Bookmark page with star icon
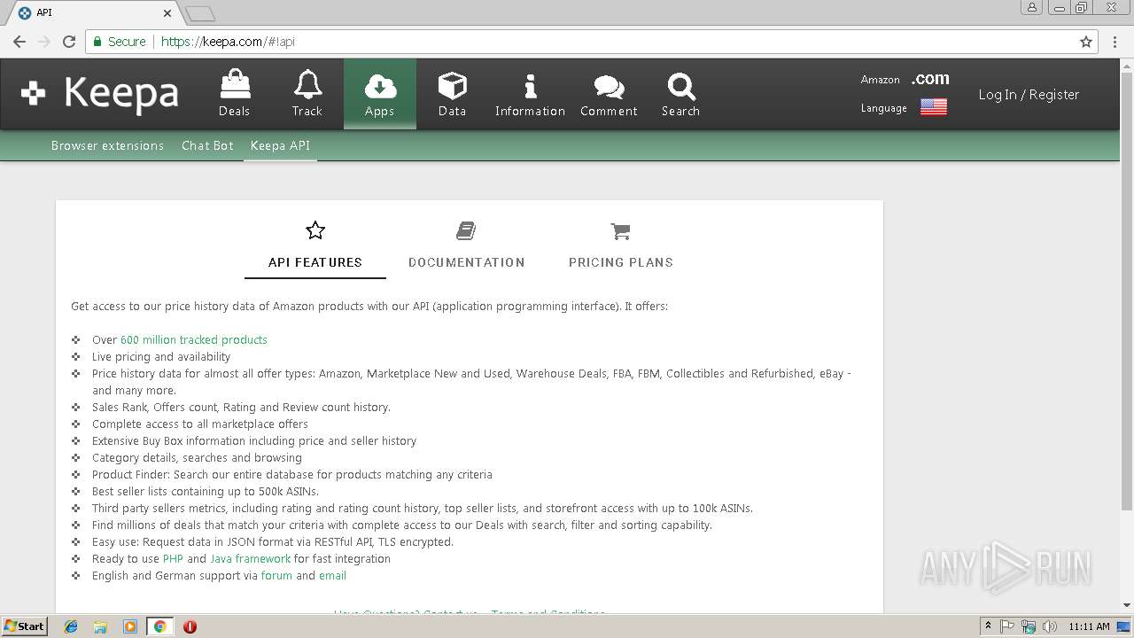Screen dimensions: 1134x638 (1086, 42)
